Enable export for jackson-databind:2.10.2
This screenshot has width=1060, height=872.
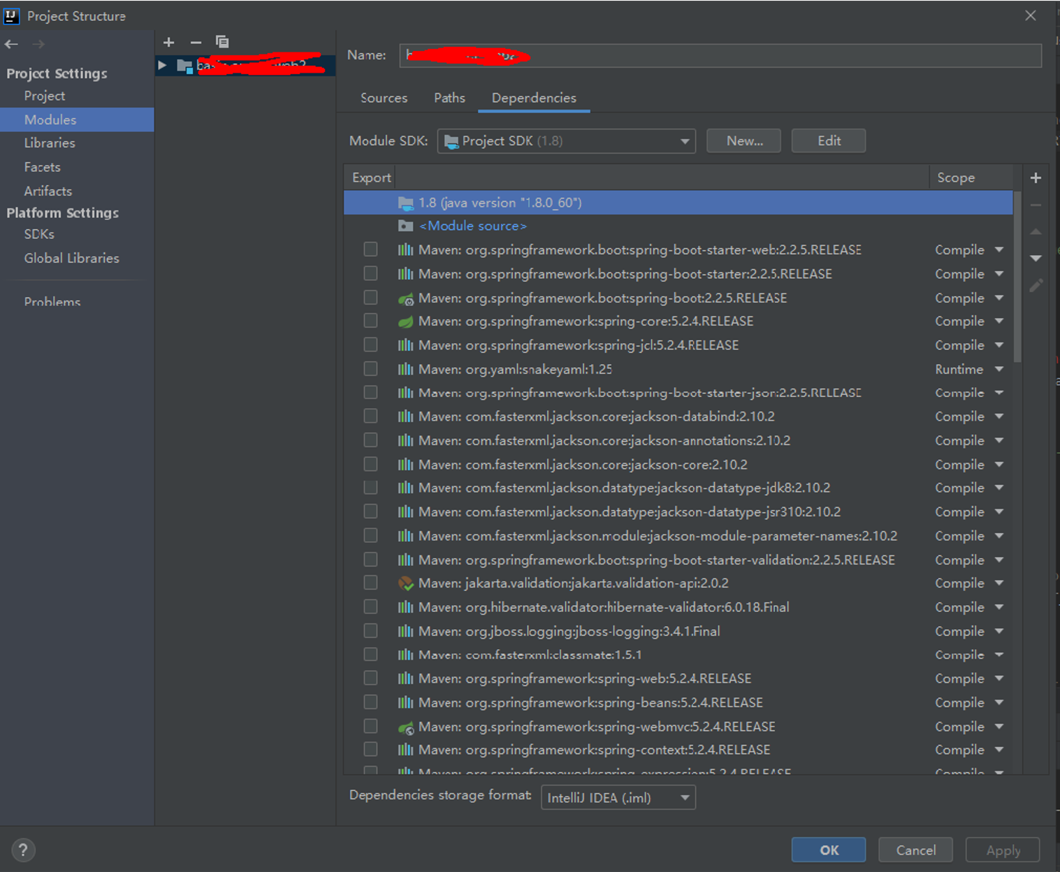370,416
